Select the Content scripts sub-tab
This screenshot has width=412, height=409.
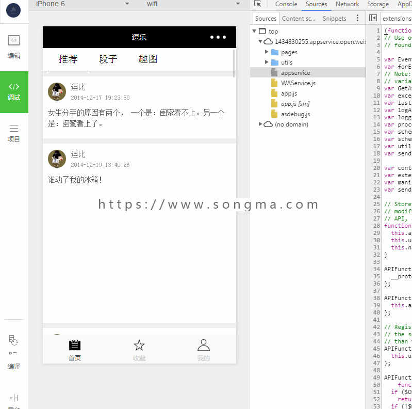point(299,19)
